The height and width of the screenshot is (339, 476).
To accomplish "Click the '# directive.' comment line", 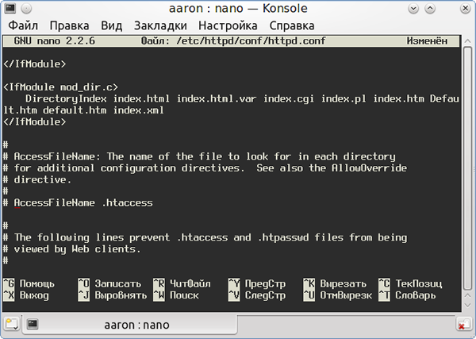I will [x=37, y=179].
